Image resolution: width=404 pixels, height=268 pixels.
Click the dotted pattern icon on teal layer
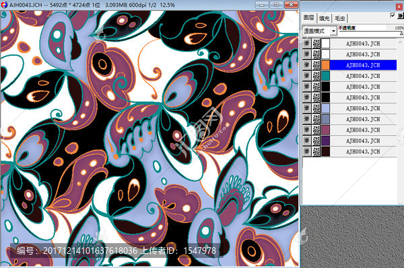pos(316,76)
